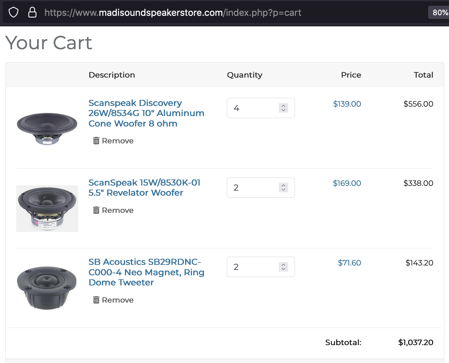449x363 pixels.
Task: Click the quantity stepper arrows for Discovery woofer
Action: [283, 108]
